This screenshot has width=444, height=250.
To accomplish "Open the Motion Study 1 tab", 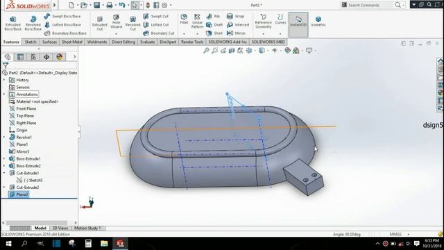I will [x=87, y=228].
